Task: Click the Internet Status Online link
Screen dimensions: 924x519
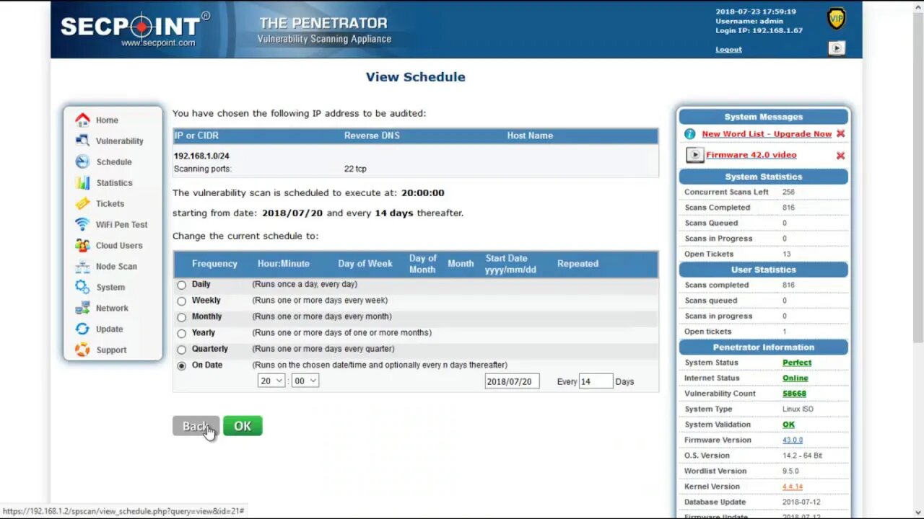Action: coord(796,378)
